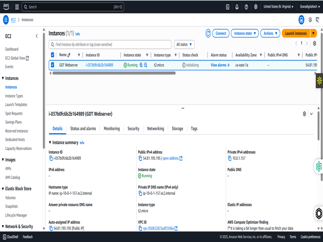
Task: Open the help question mark icon
Action: 246,7
